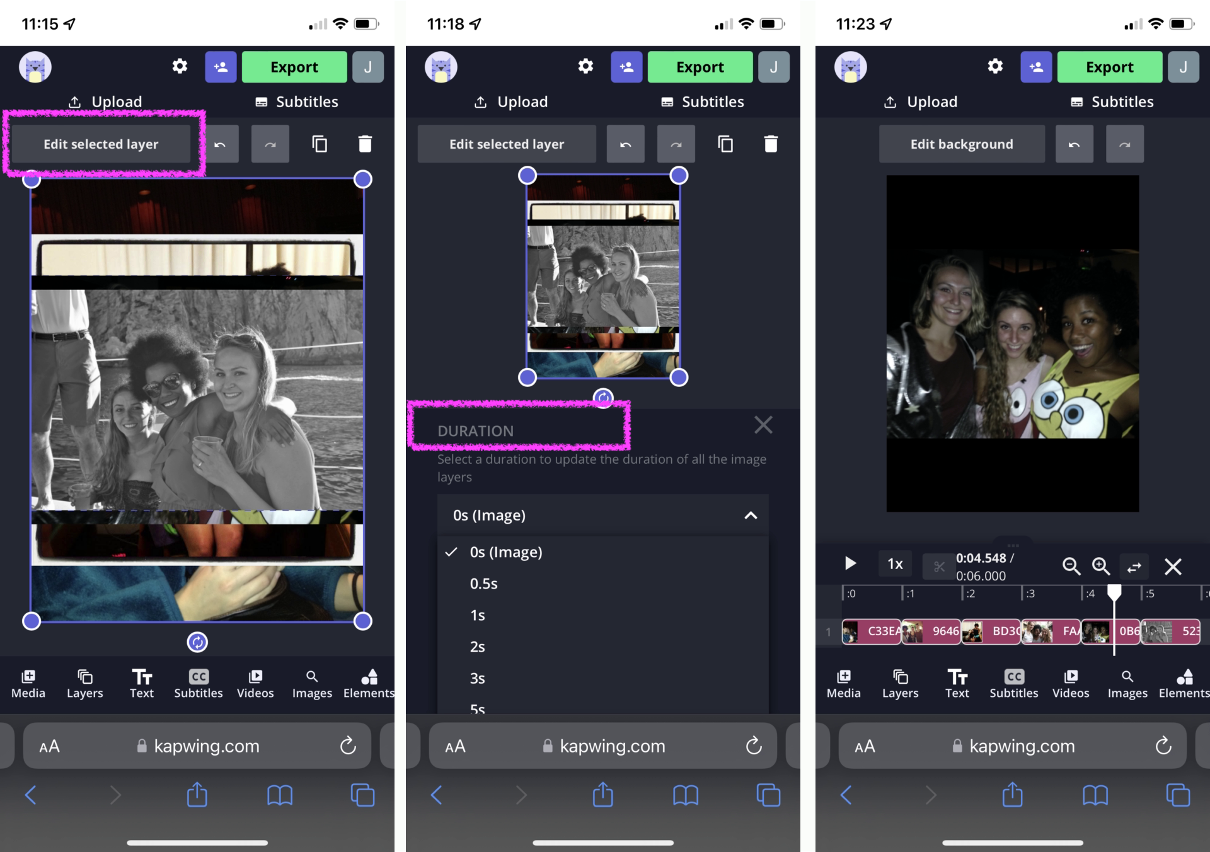This screenshot has height=852, width=1210.
Task: Select the 0.5s duration option
Action: (x=484, y=584)
